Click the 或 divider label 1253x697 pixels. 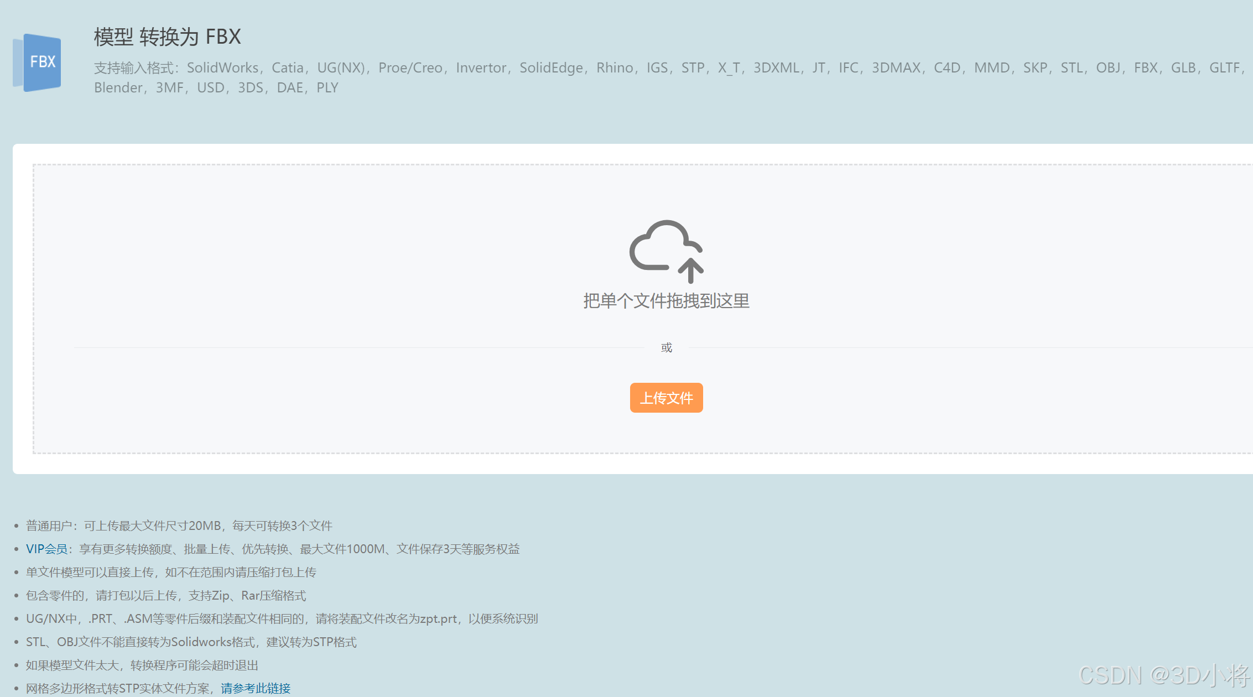tap(666, 348)
